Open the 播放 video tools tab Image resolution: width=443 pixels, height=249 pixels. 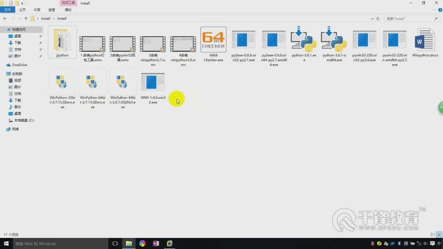pyautogui.click(x=68, y=10)
